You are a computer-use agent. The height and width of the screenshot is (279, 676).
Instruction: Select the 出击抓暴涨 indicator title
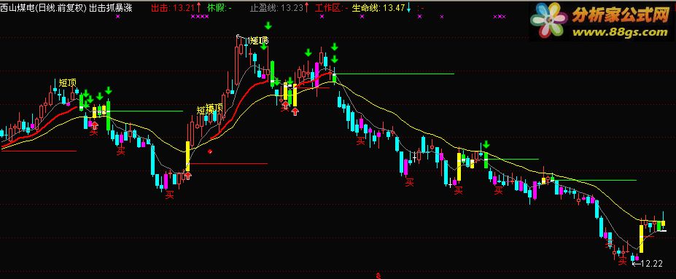point(110,7)
